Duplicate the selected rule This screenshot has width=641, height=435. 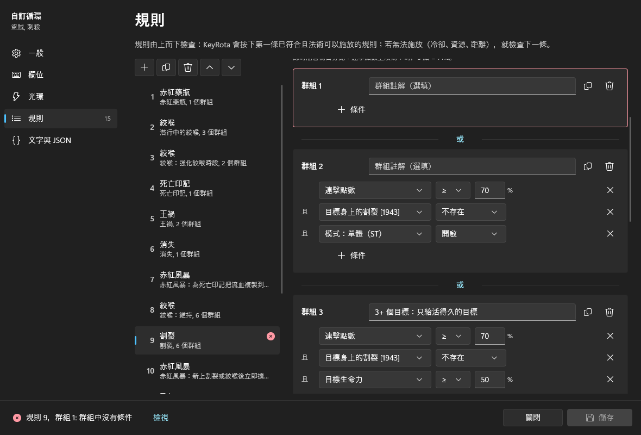(x=166, y=67)
